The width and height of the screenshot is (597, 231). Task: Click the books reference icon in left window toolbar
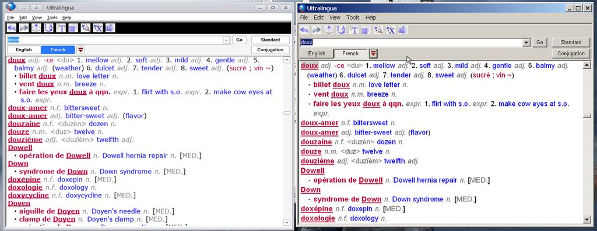[x=110, y=28]
